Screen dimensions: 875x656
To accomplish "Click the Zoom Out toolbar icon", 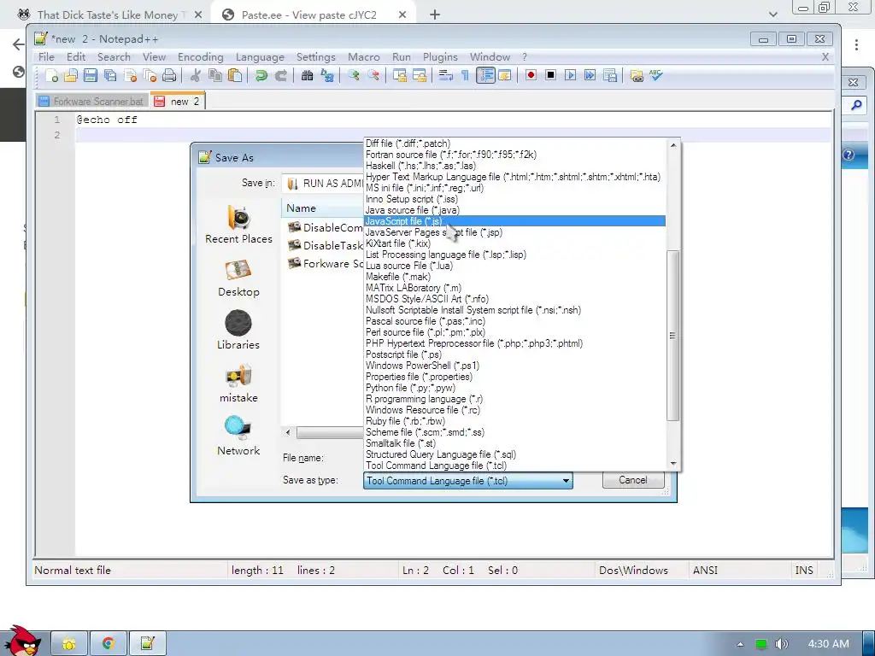I will point(373,75).
